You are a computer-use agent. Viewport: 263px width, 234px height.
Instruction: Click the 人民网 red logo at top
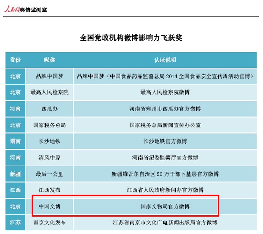[x=12, y=9]
